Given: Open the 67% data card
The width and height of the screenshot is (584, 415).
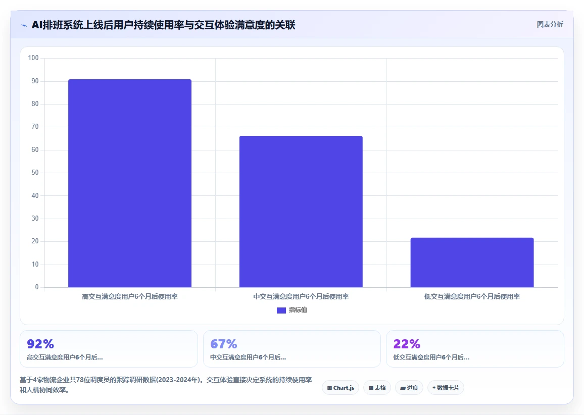Looking at the screenshot, I should point(292,349).
